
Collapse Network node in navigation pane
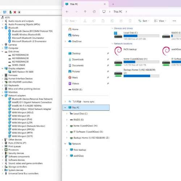[x=65, y=144]
